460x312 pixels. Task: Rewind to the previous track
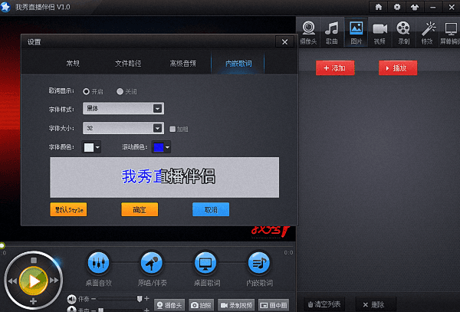point(12,281)
